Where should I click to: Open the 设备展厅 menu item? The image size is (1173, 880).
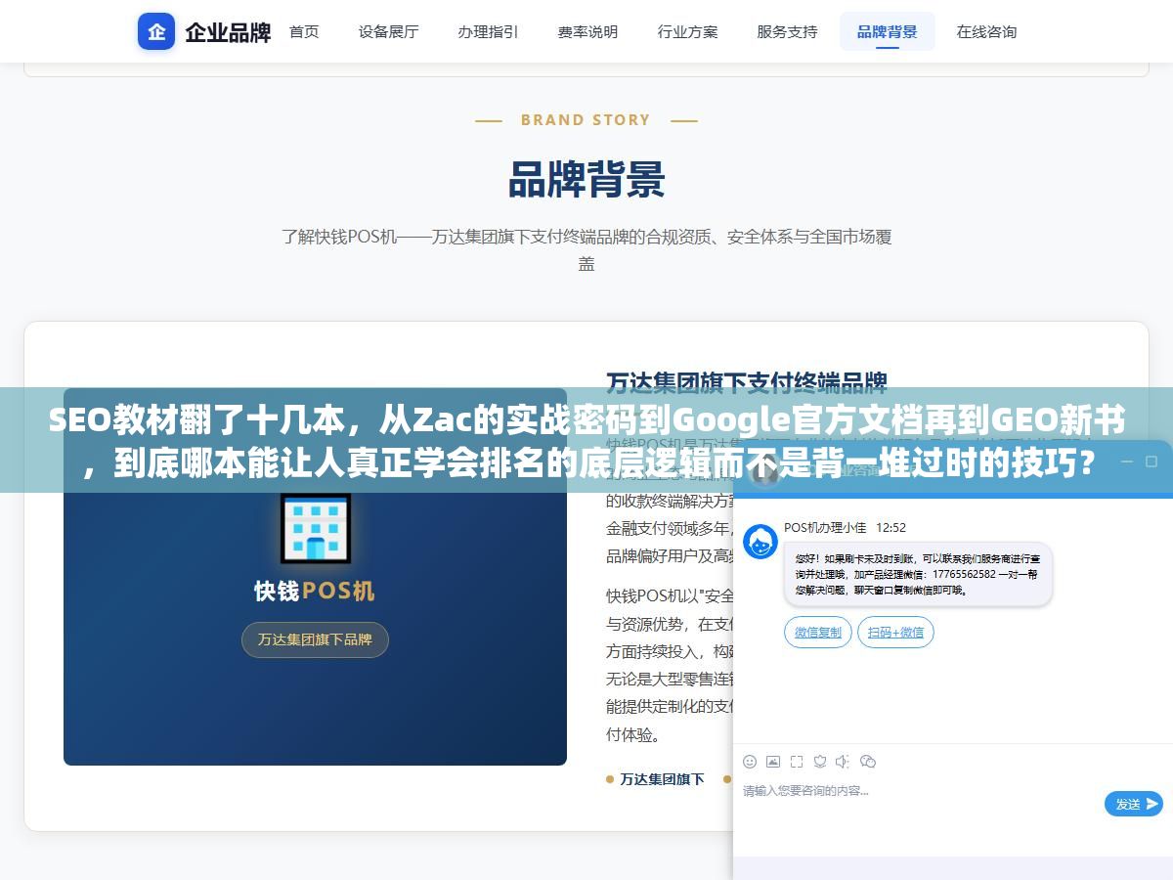(388, 31)
